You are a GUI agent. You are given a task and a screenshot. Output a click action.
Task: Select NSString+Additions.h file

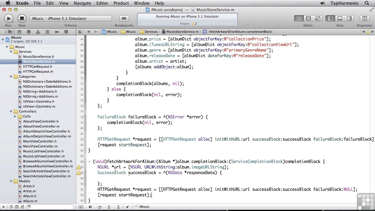pyautogui.click(x=40, y=91)
